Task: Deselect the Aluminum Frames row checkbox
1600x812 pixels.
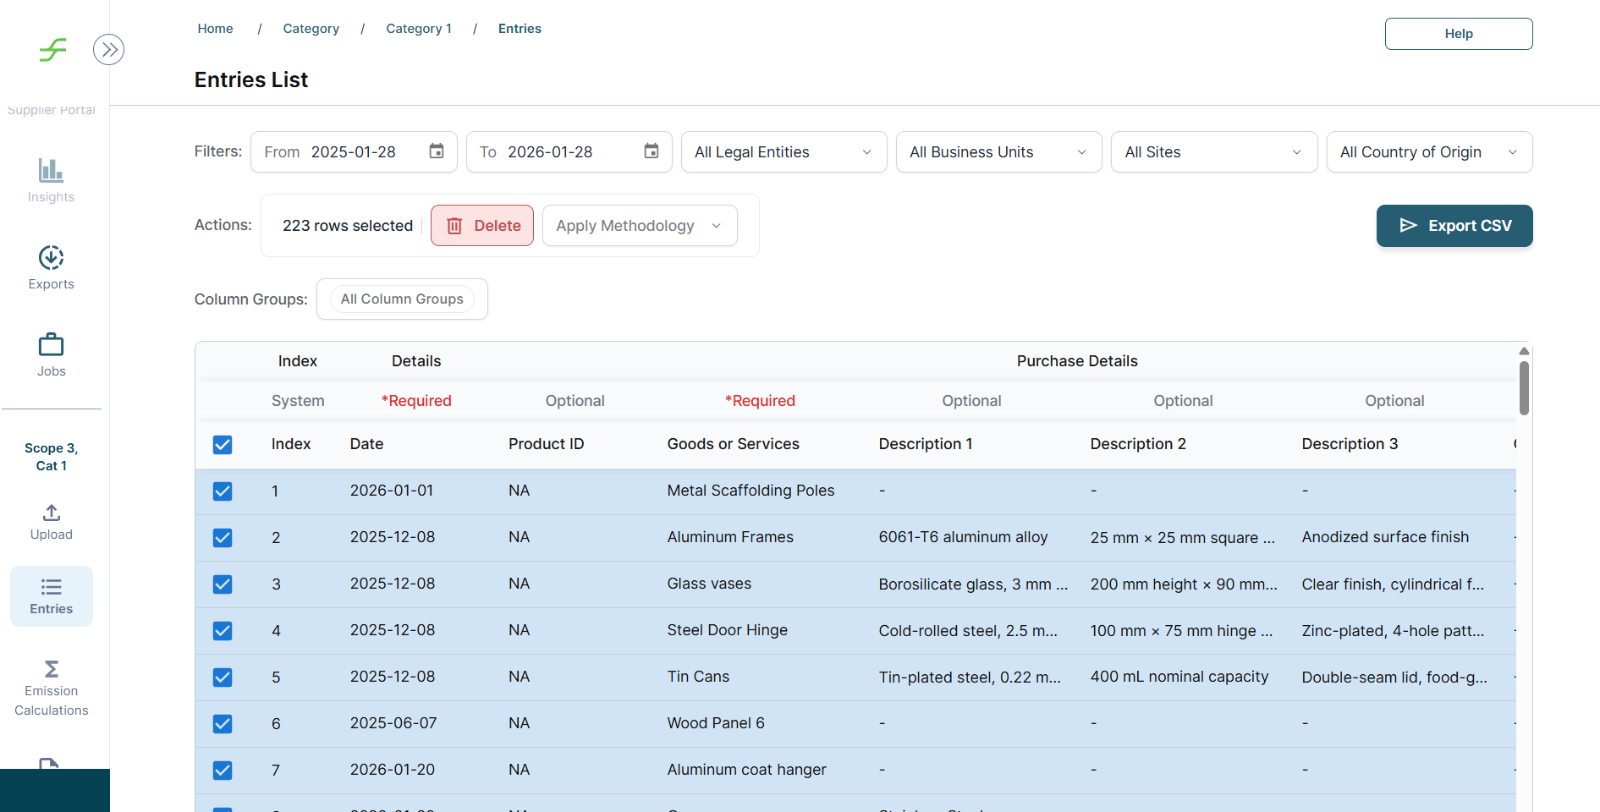Action: click(223, 538)
